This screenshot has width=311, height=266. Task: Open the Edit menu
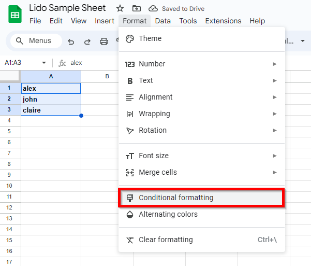56,21
